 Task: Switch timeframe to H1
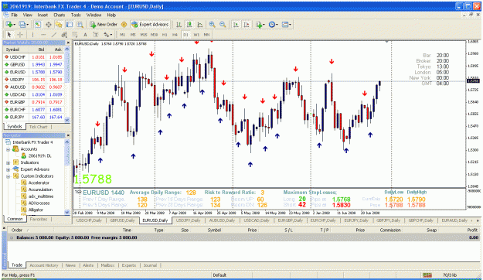click(x=165, y=35)
